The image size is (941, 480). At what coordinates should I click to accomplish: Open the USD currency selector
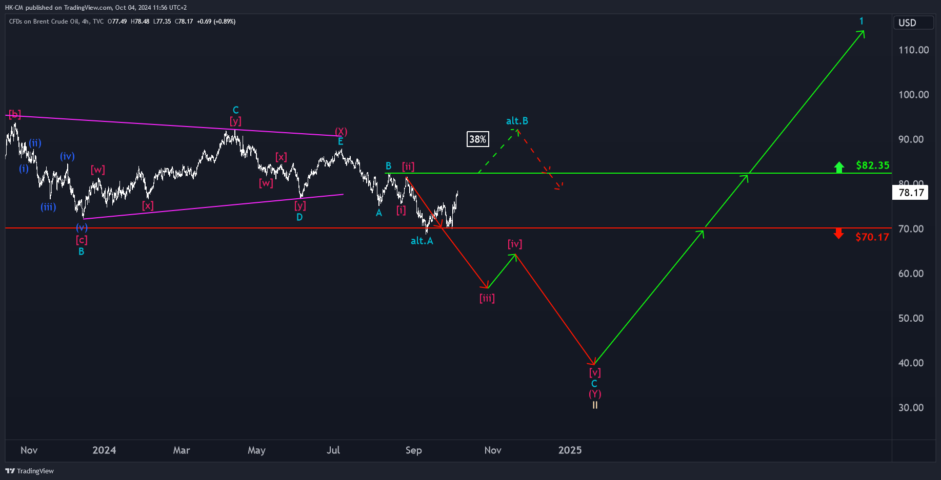(x=913, y=23)
